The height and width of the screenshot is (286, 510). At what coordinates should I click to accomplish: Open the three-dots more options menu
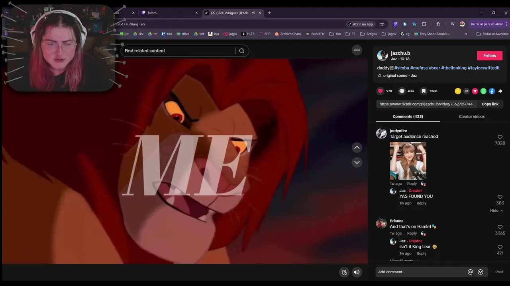pyautogui.click(x=357, y=50)
